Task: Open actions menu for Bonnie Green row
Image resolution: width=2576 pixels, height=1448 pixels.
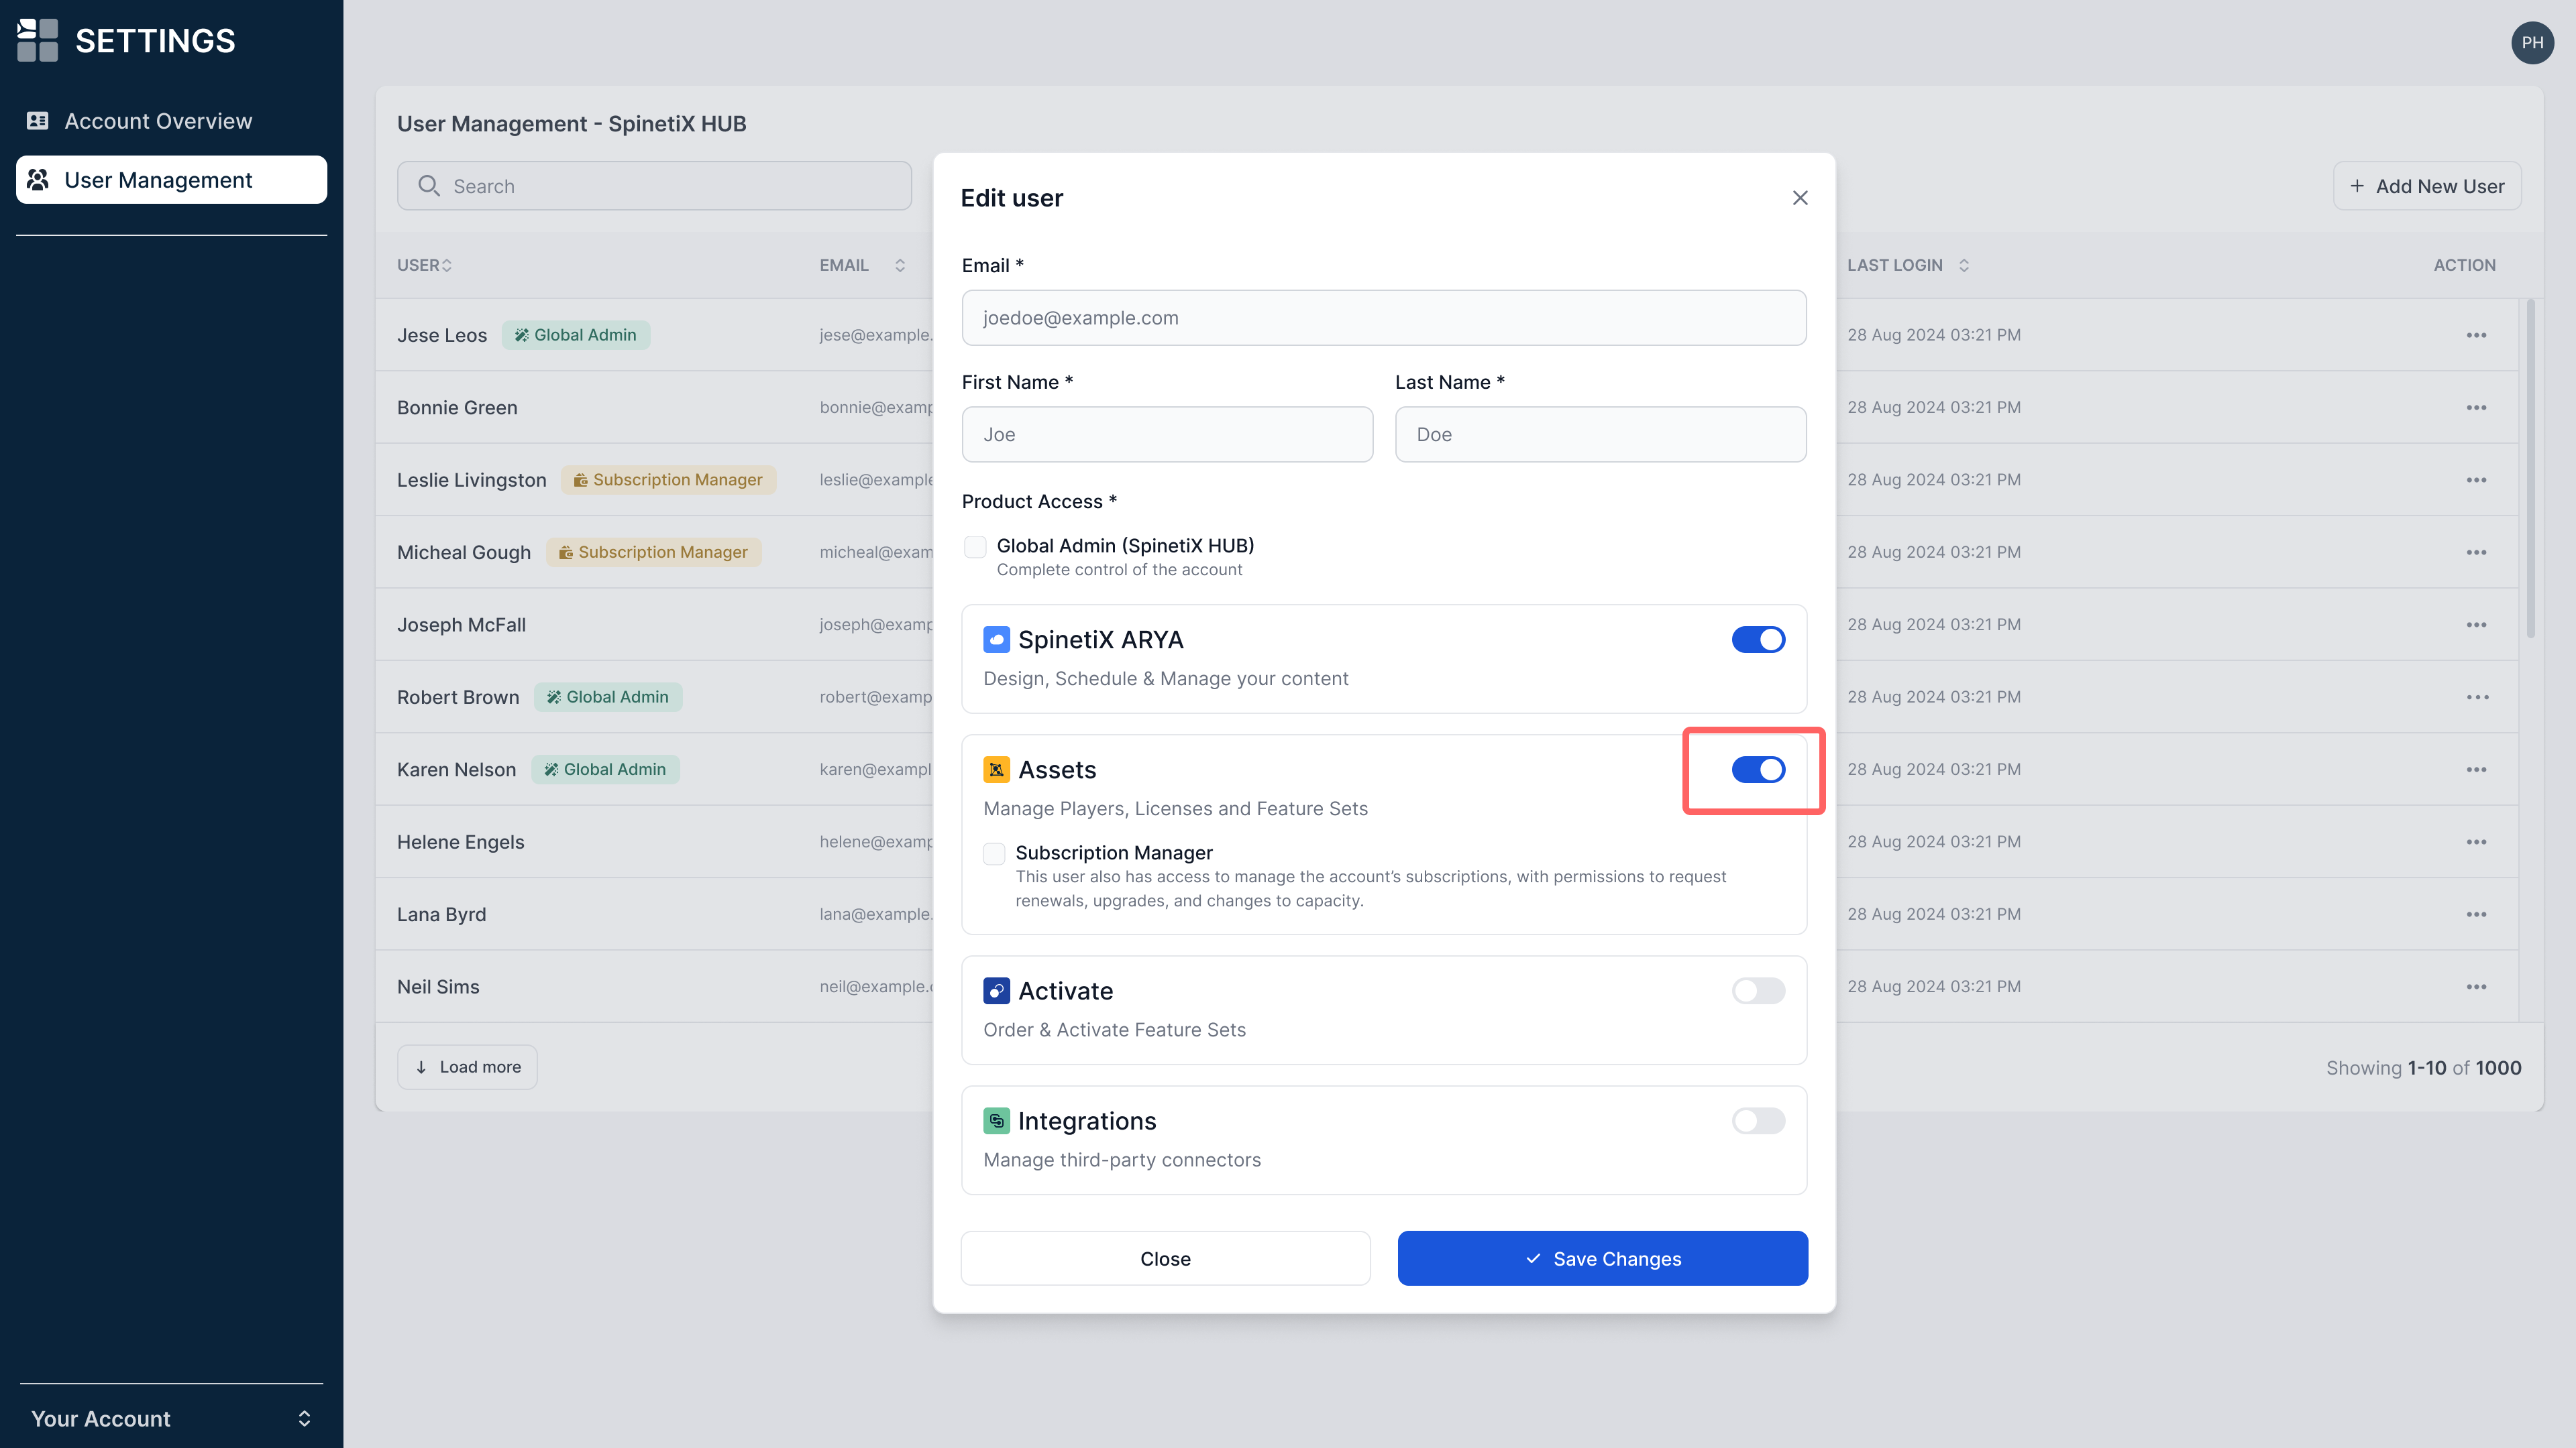Action: click(2476, 408)
